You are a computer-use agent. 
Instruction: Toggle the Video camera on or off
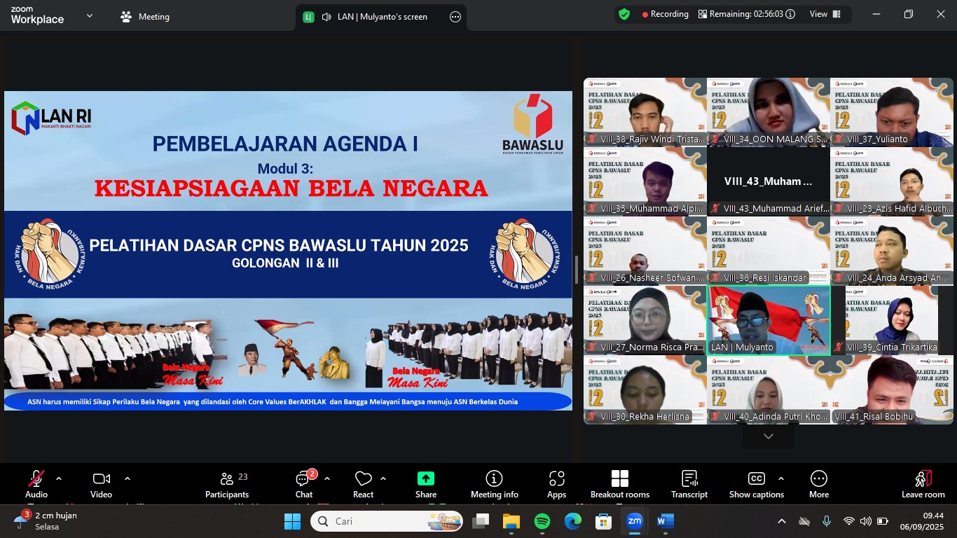(x=101, y=484)
